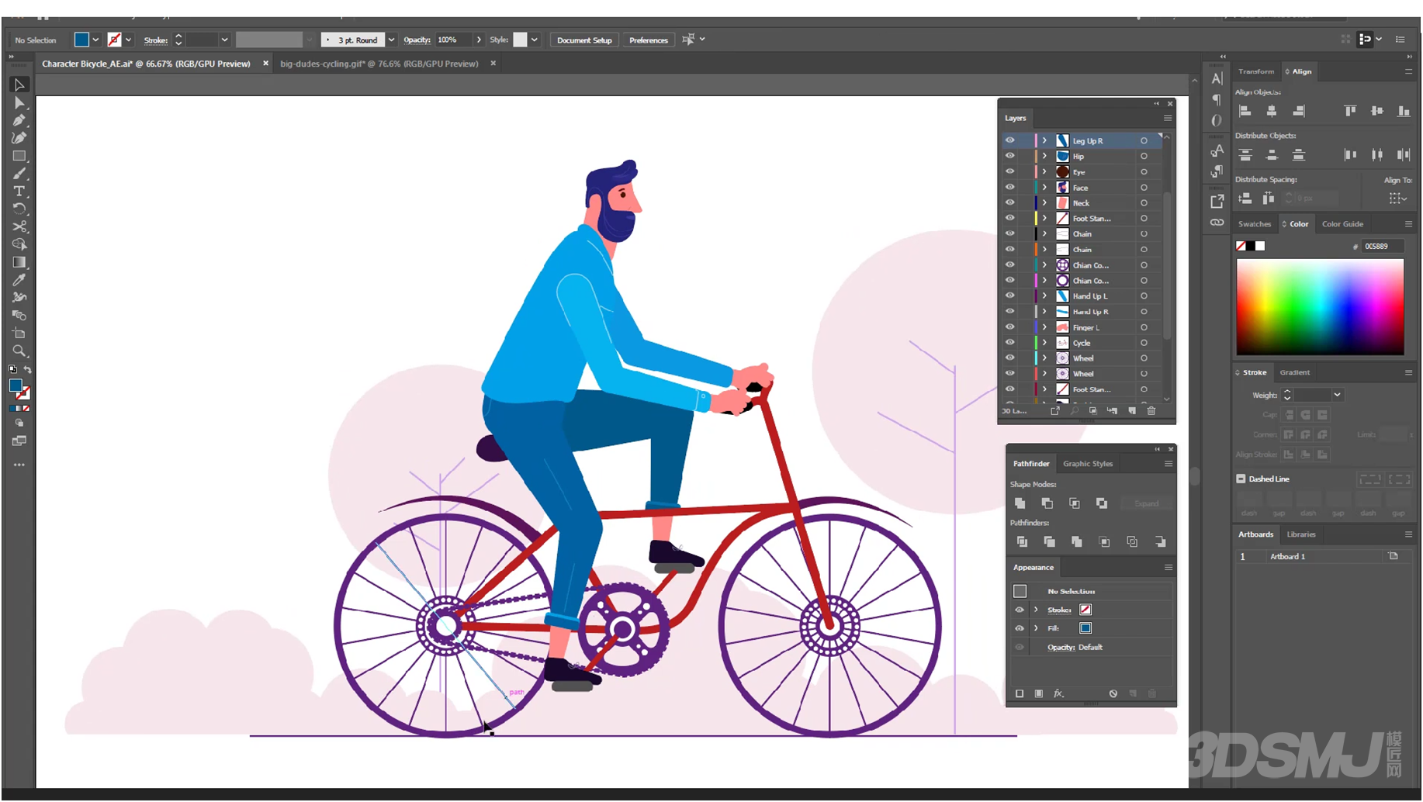Hide the Leg Up R layer
Viewport: 1423px width, 802px height.
point(1010,140)
